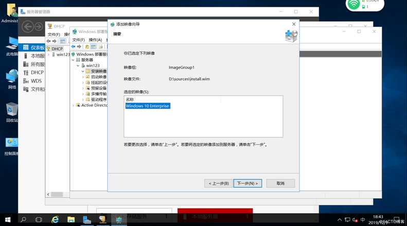Cancel the add image wizard with 取消
The width and height of the screenshot is (407, 226).
click(x=280, y=183)
